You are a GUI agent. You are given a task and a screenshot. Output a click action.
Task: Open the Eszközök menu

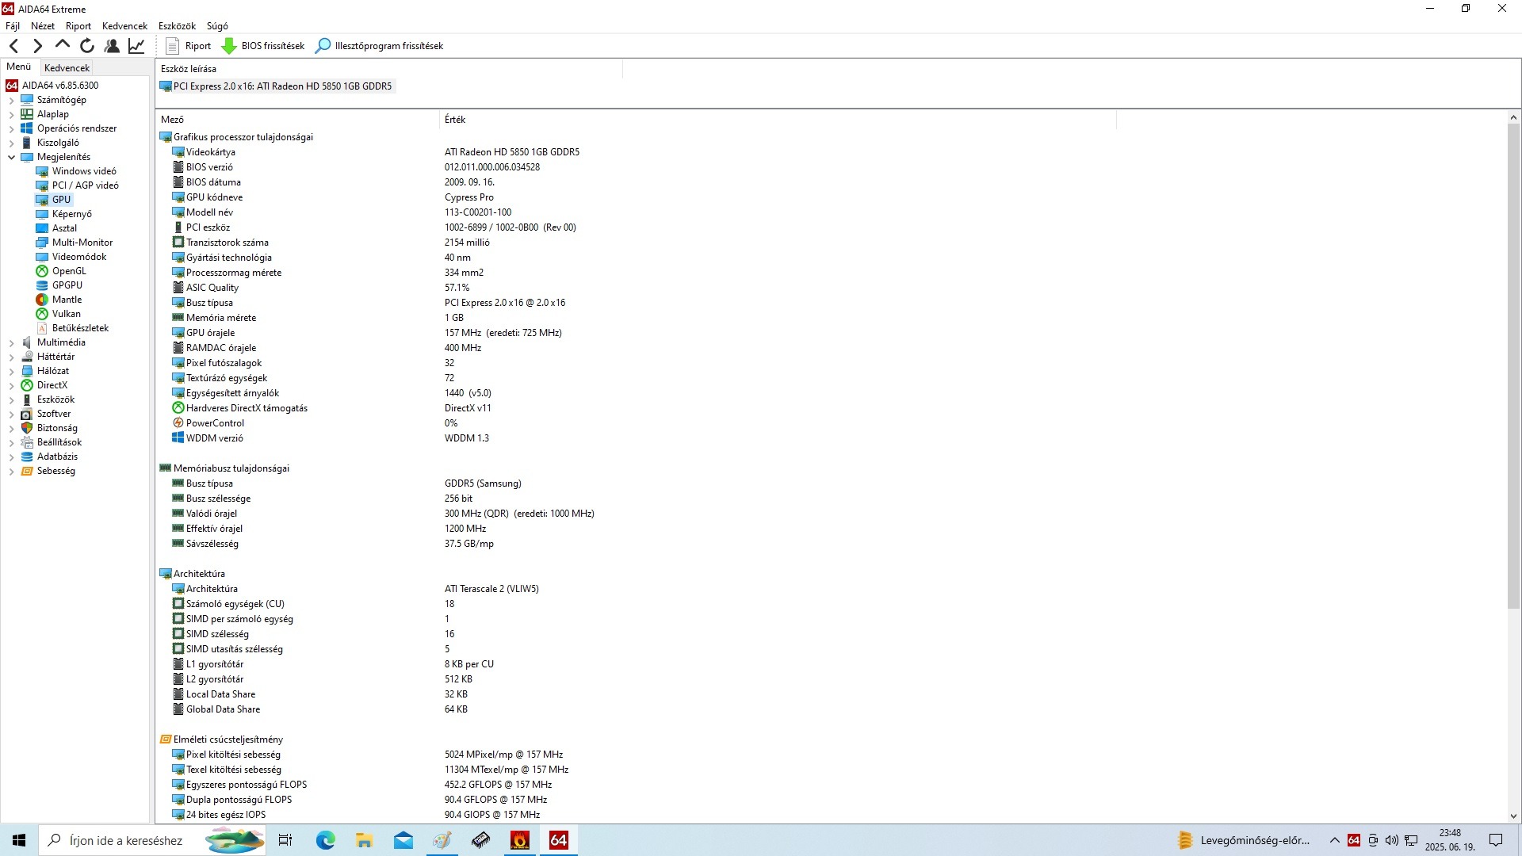[x=177, y=26]
